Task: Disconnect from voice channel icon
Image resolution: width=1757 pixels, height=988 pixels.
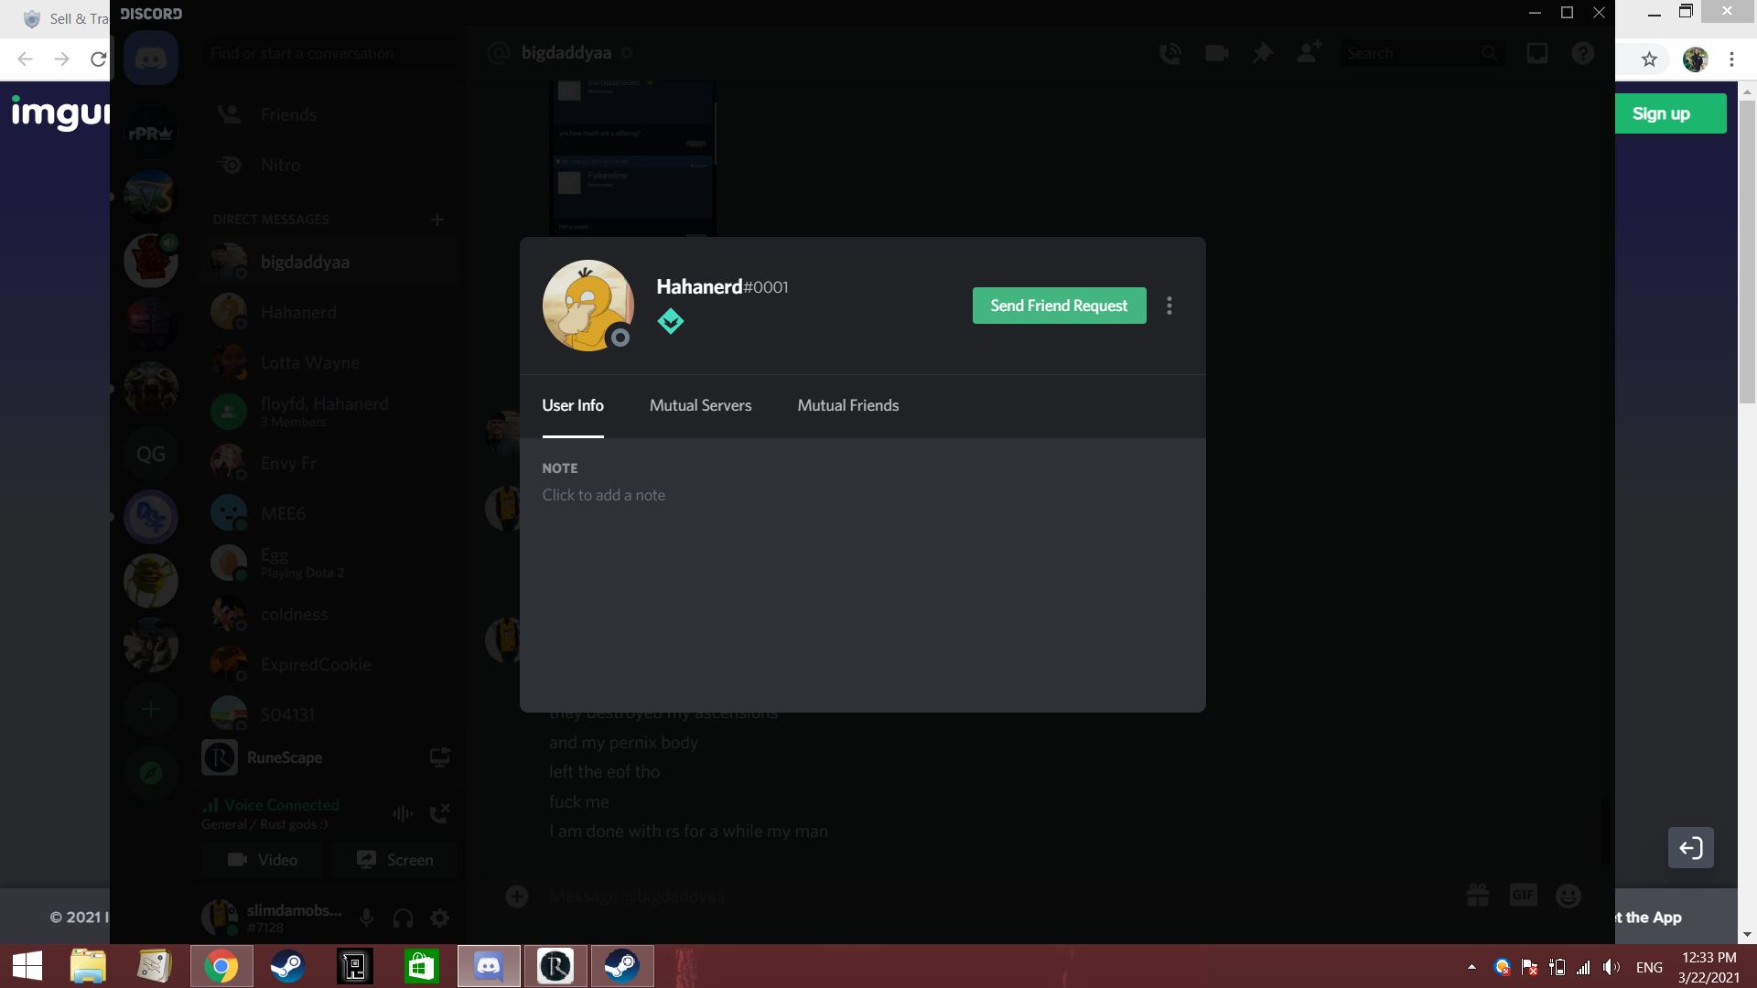Action: pos(439,813)
